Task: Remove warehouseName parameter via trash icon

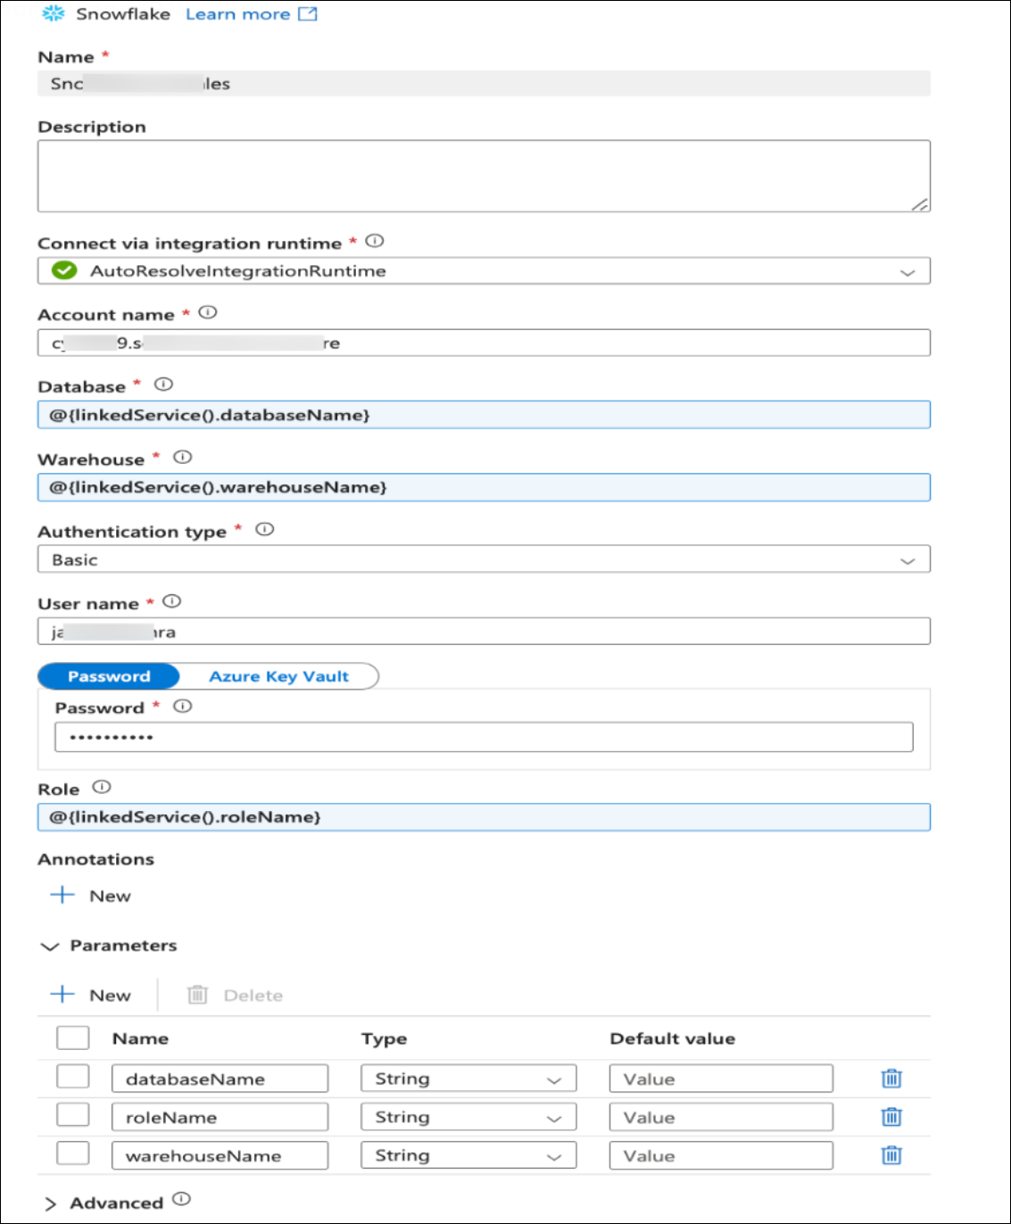Action: click(891, 1155)
